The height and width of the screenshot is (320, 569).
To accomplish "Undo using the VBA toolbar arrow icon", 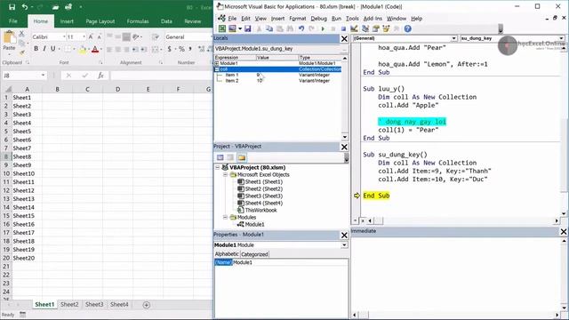I will [301, 28].
